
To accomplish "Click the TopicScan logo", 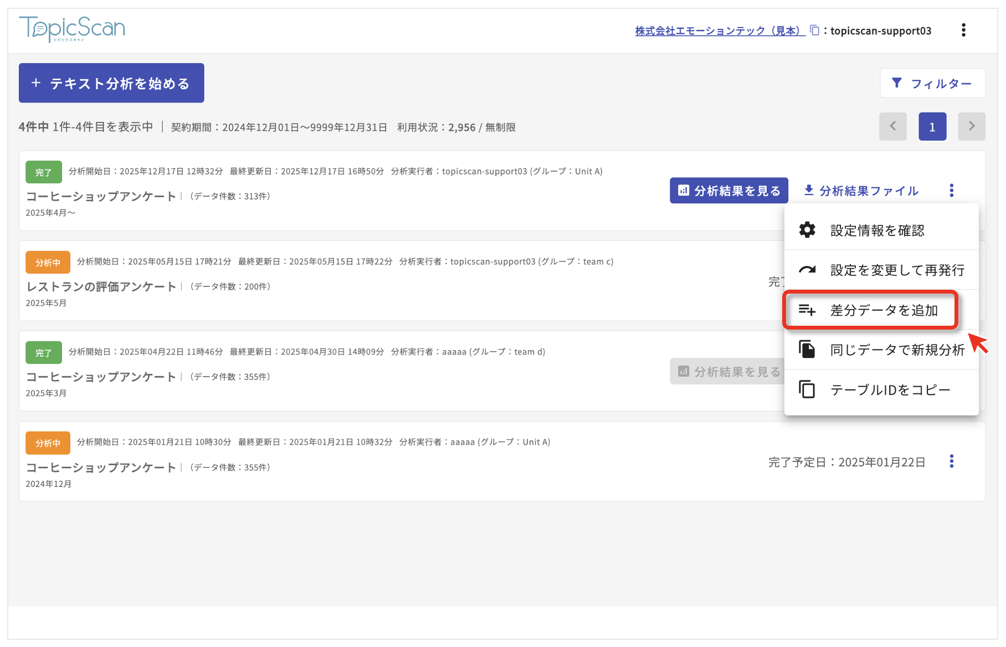I will pyautogui.click(x=72, y=29).
